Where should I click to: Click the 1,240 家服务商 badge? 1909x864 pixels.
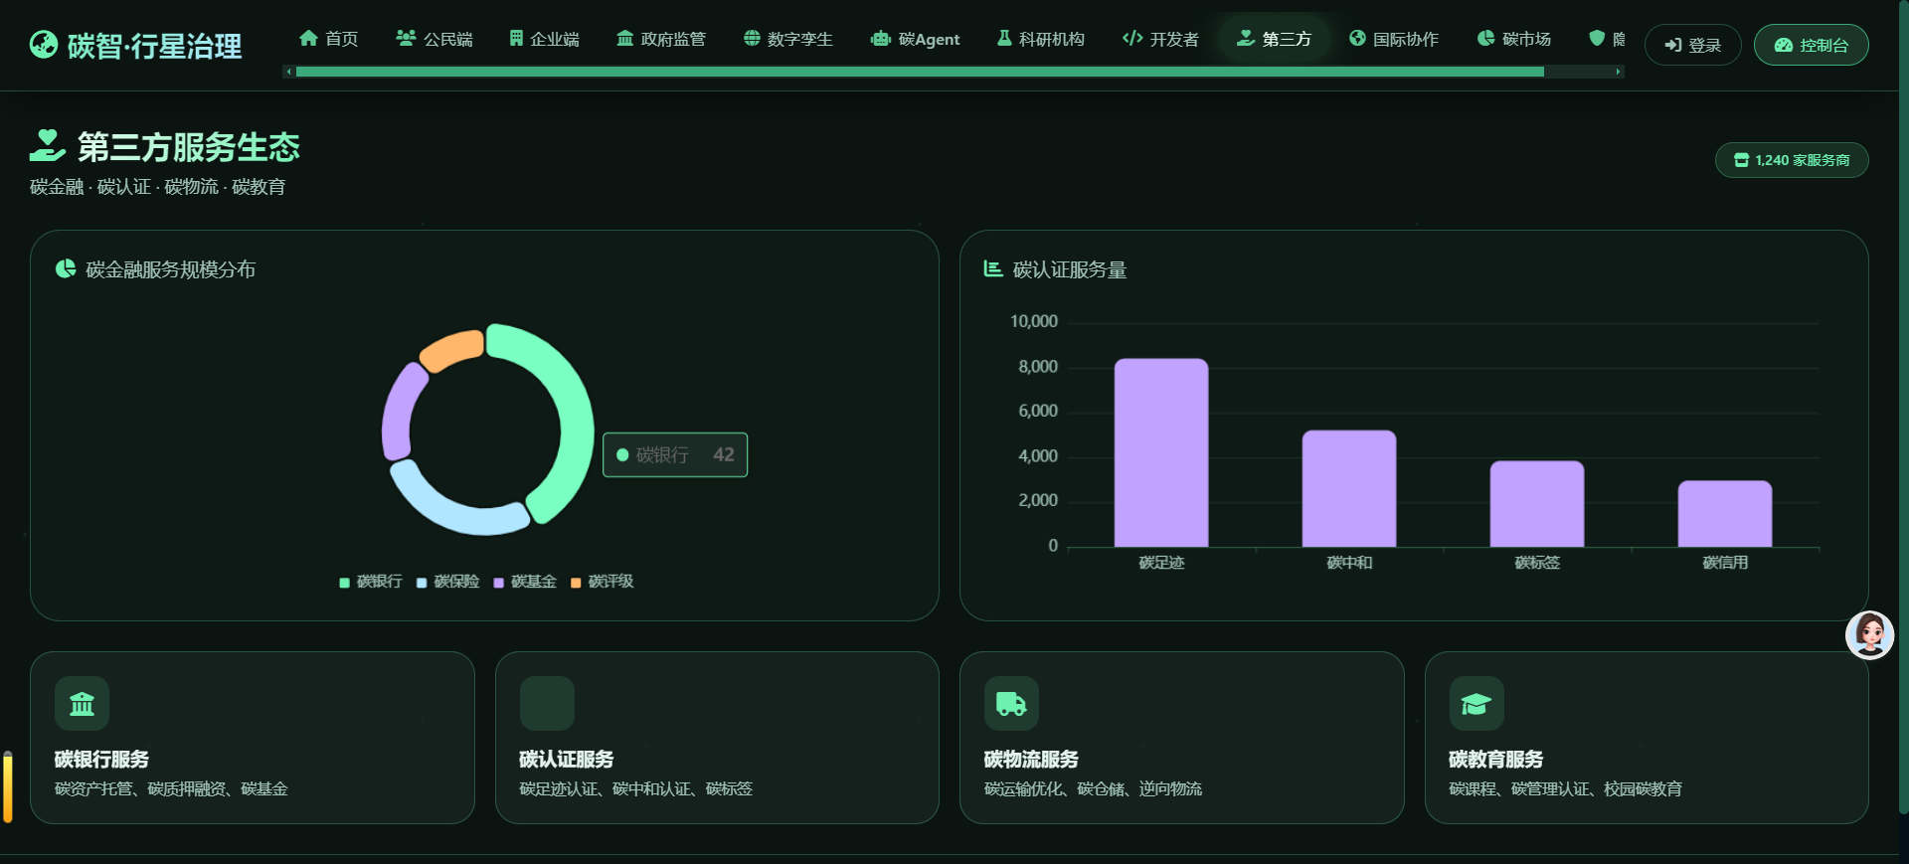(x=1792, y=160)
